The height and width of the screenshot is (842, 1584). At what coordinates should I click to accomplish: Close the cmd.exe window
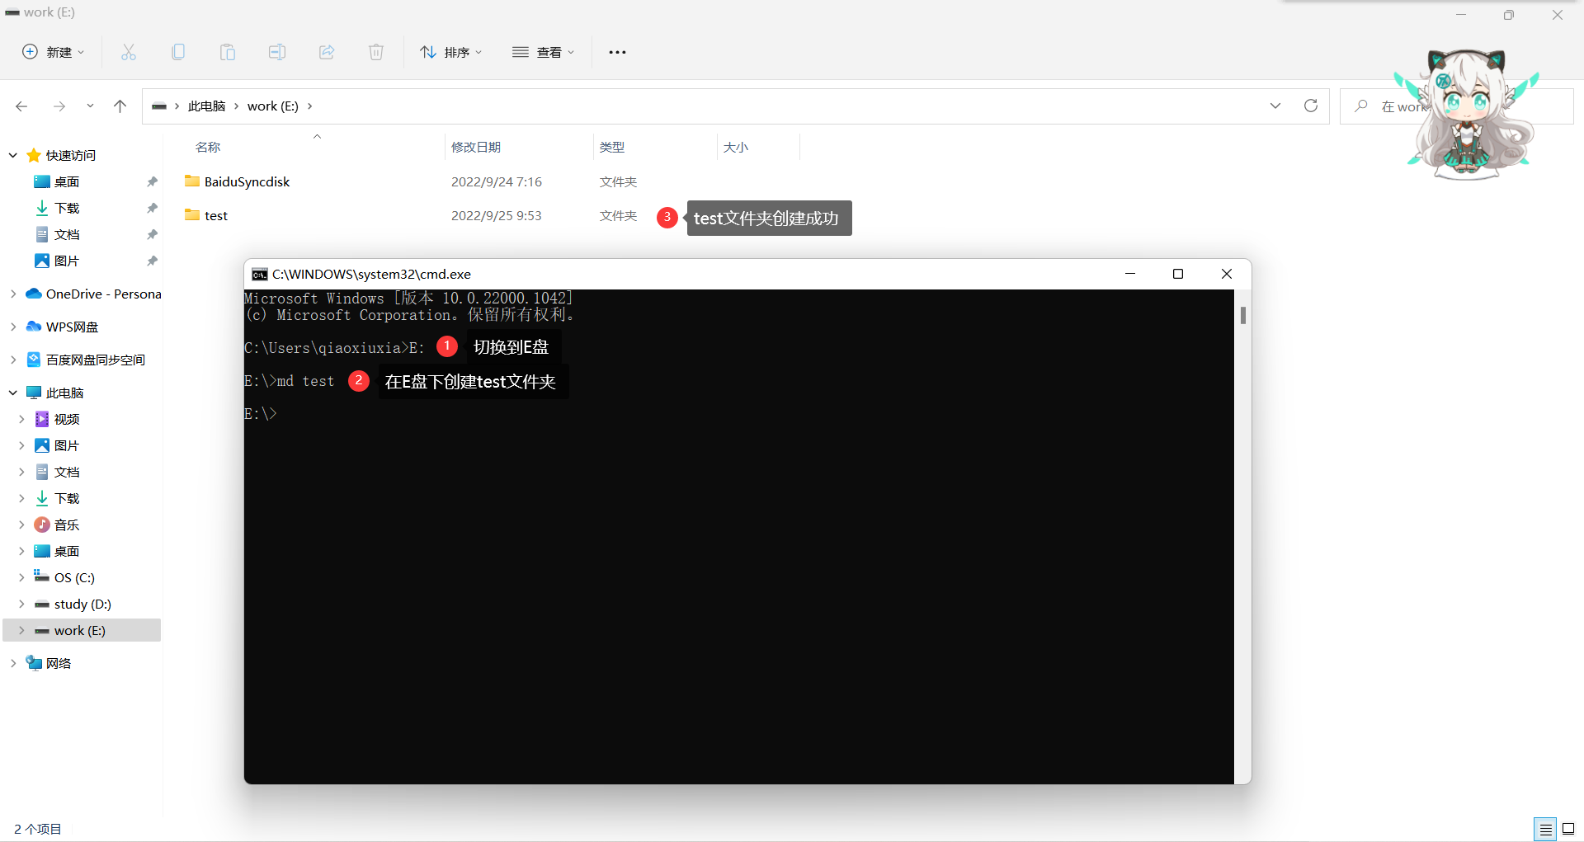[1227, 274]
